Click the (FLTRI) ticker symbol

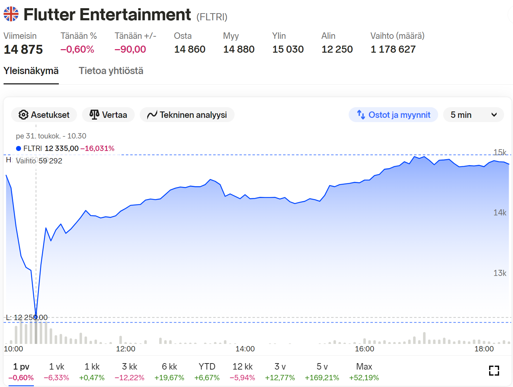[212, 17]
